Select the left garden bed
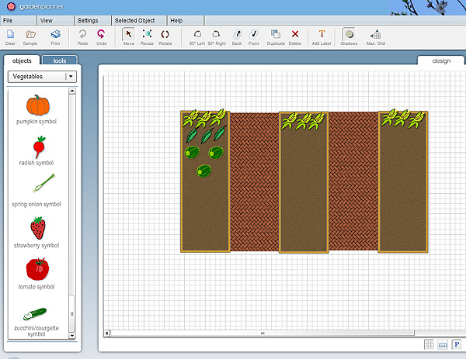The height and width of the screenshot is (359, 466). tap(205, 181)
